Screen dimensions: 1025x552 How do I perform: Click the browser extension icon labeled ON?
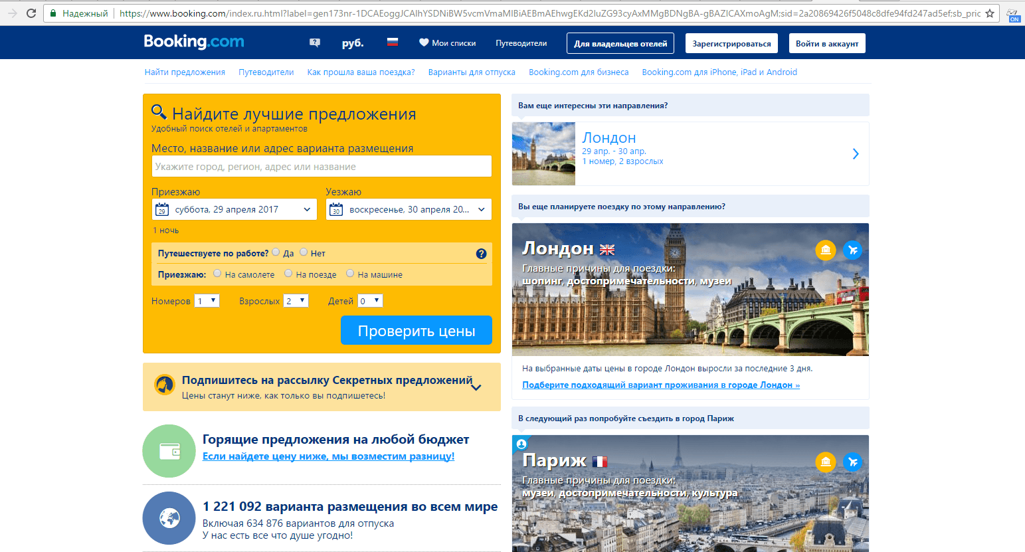click(x=1014, y=15)
